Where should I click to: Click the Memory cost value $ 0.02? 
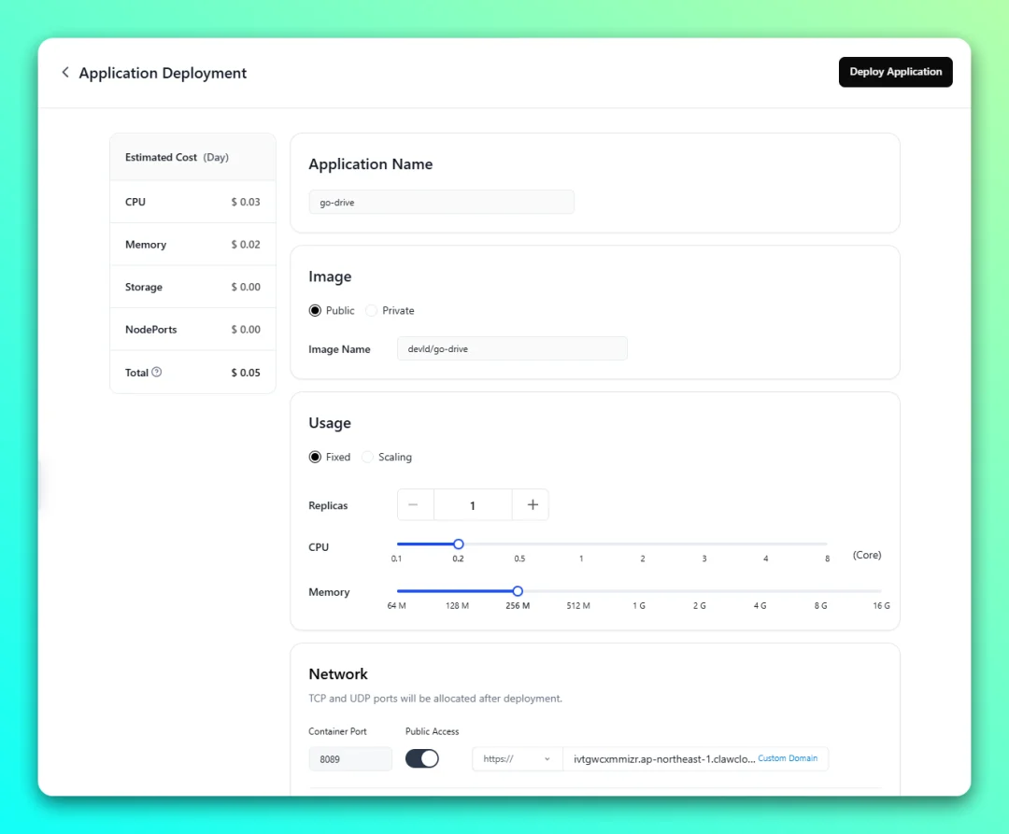(x=246, y=245)
